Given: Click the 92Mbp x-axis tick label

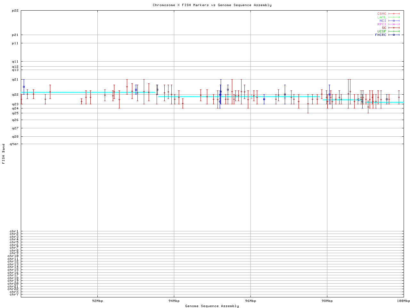Looking at the screenshot, I should (x=97, y=301).
